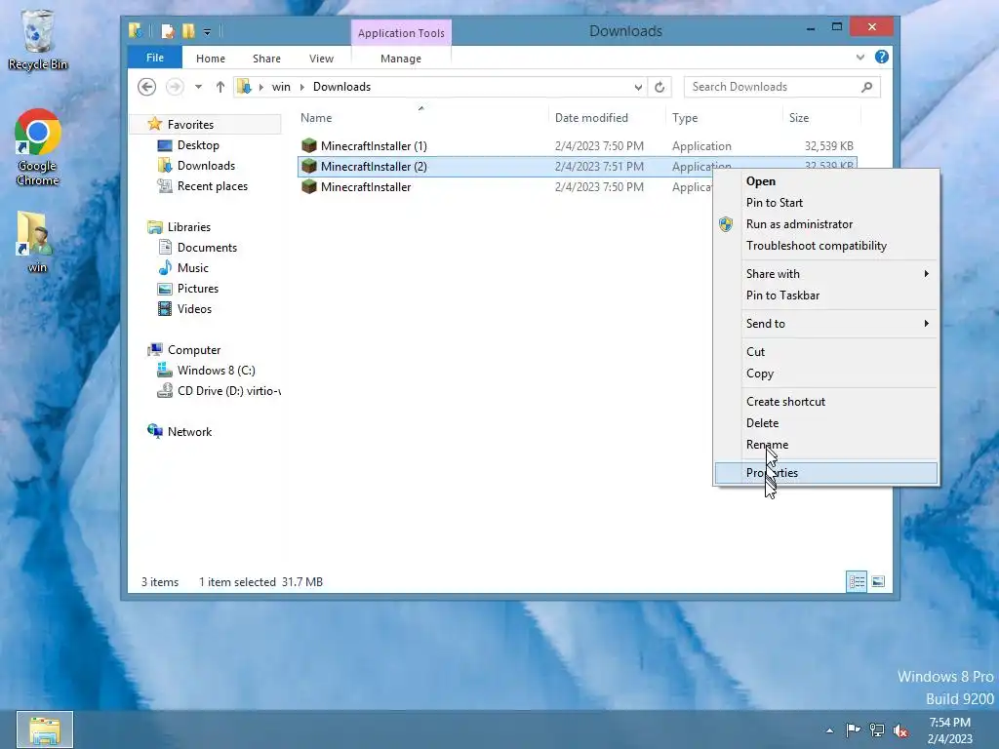The height and width of the screenshot is (749, 999).
Task: Click the search magnifier icon
Action: [x=866, y=87]
